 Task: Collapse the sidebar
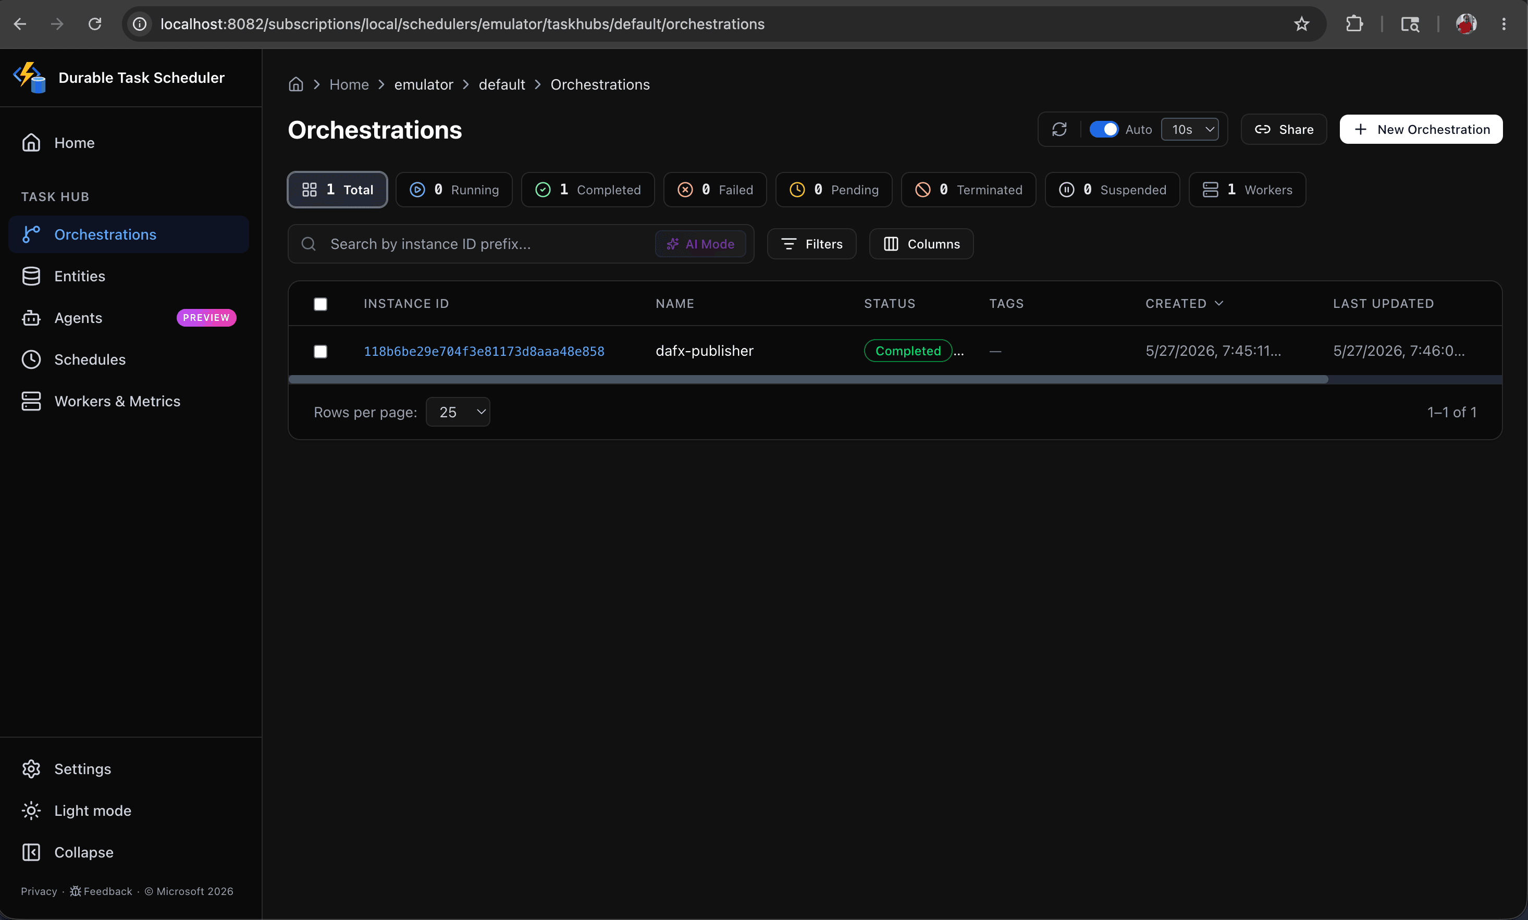click(129, 852)
